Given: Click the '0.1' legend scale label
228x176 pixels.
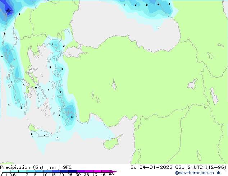Looking at the screenshot, I should click(4, 175).
